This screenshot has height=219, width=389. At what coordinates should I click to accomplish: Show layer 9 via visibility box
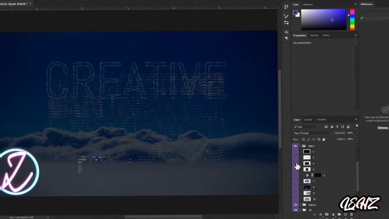(295, 193)
